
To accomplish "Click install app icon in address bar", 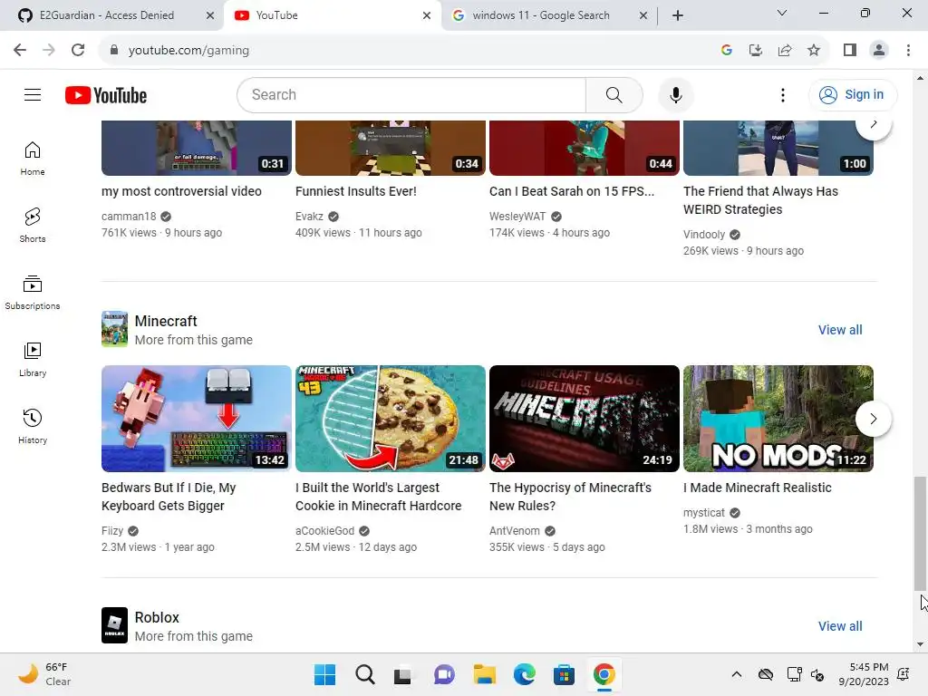I will pos(756,51).
